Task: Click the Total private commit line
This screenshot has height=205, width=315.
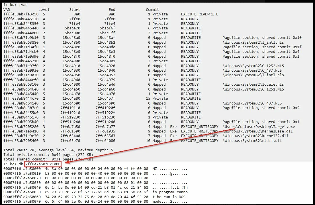Action: point(48,155)
